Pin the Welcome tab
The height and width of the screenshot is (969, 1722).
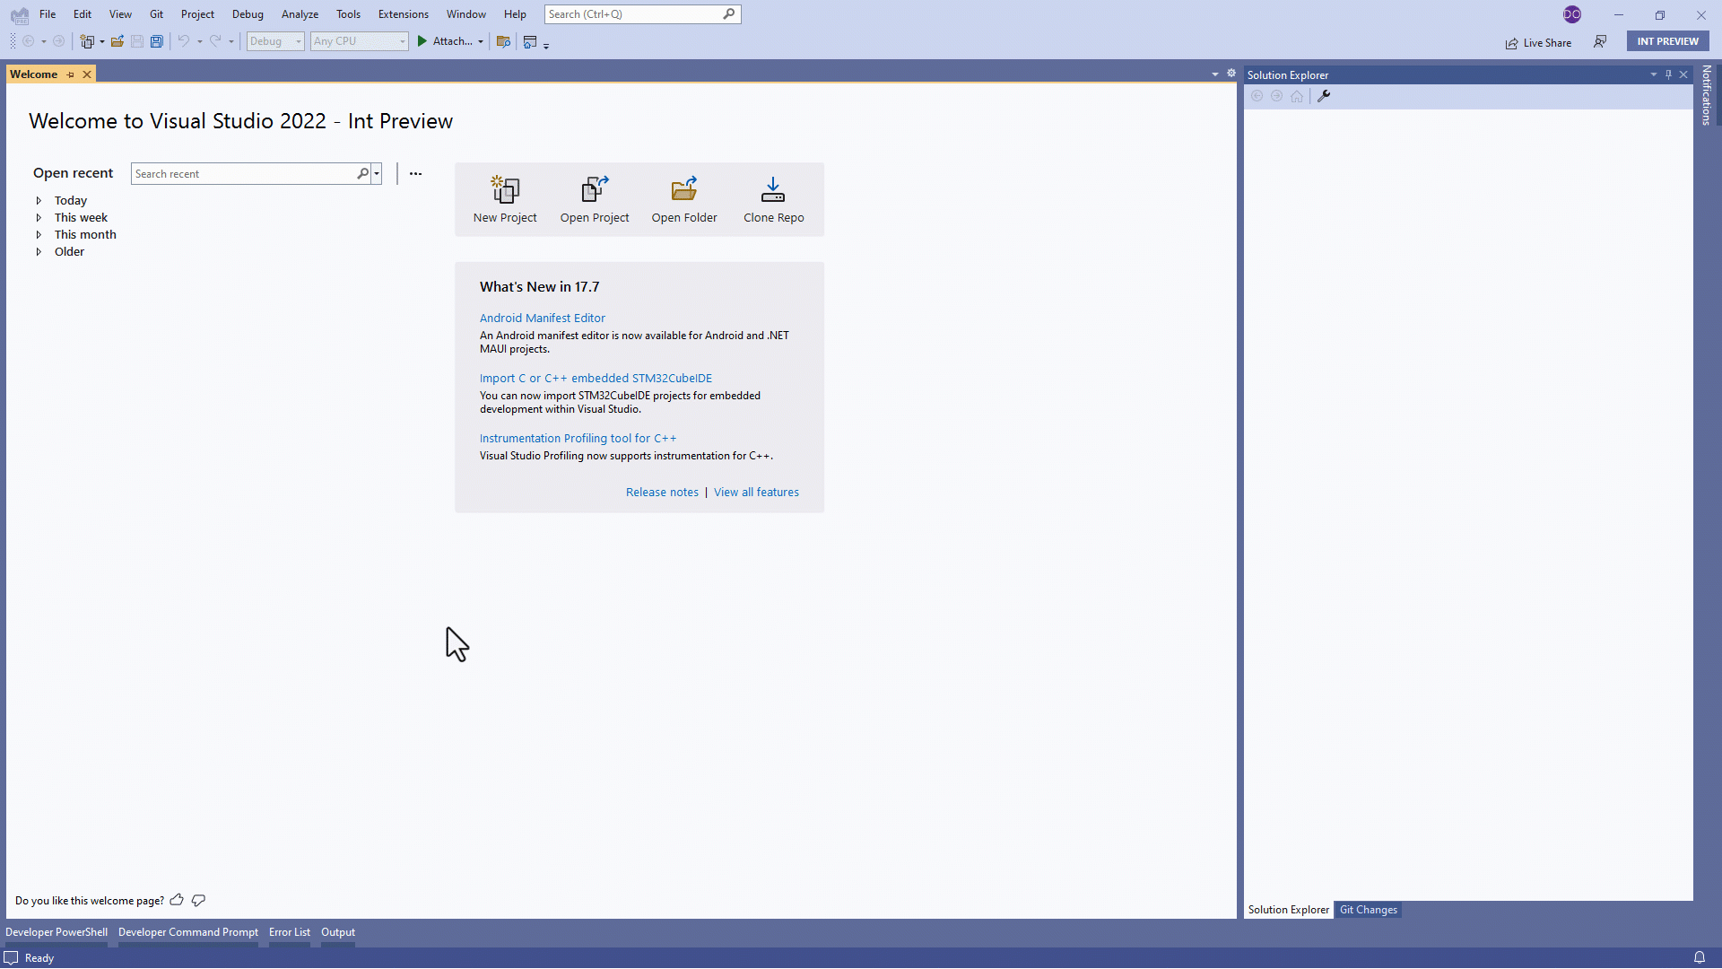point(70,74)
